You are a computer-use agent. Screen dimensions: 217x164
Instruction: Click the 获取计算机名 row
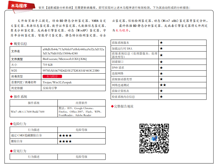click(159, 91)
